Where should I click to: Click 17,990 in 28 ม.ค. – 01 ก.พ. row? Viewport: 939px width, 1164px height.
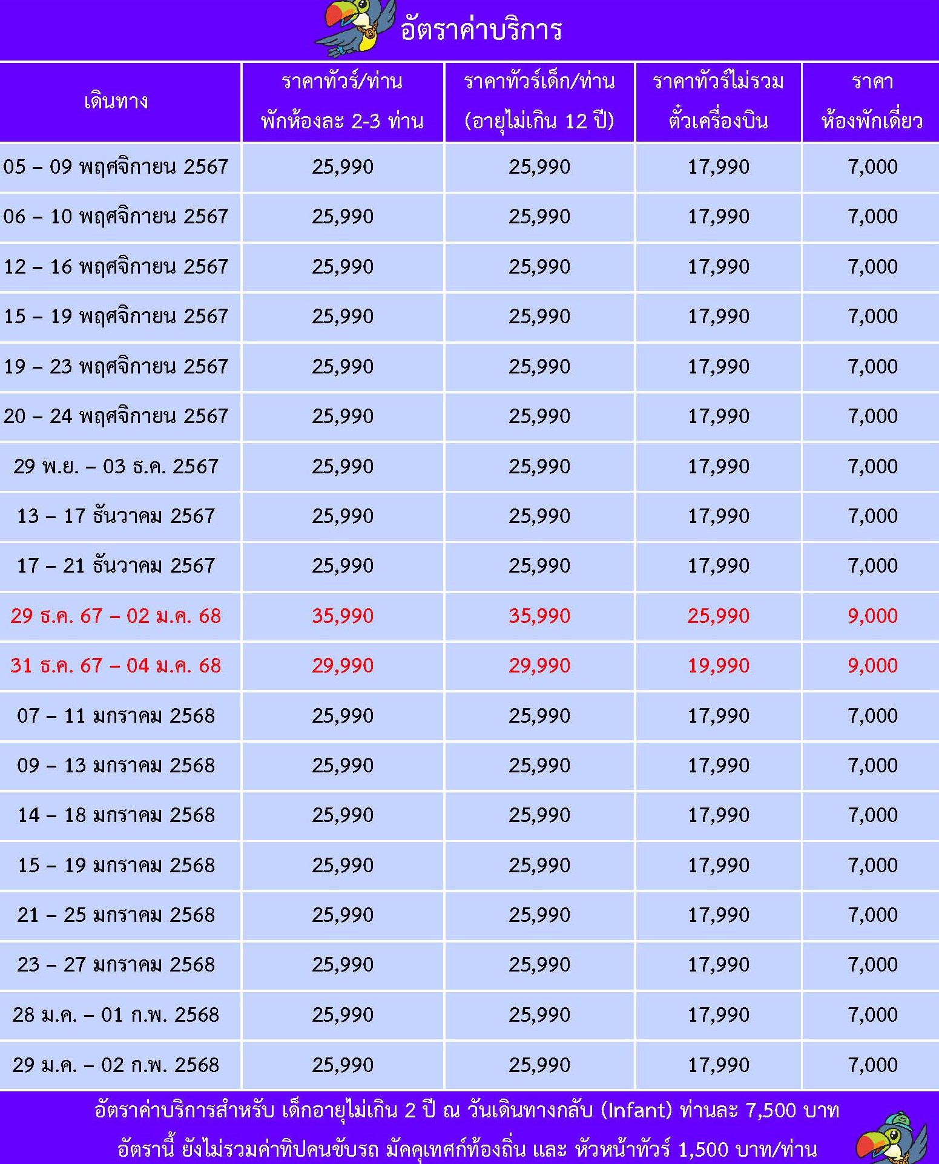click(x=719, y=1014)
